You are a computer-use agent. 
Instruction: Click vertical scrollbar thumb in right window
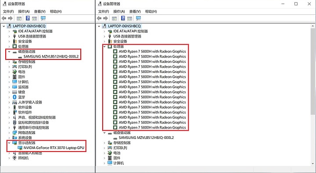pos(313,72)
